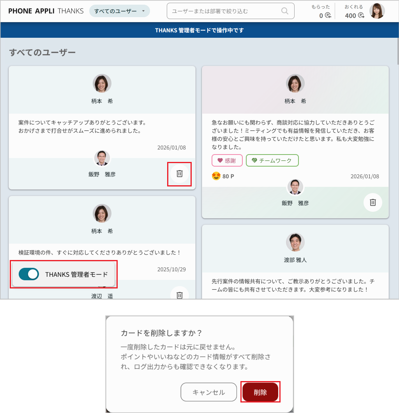Click the received points coin icon
This screenshot has height=413, width=399.
328,16
